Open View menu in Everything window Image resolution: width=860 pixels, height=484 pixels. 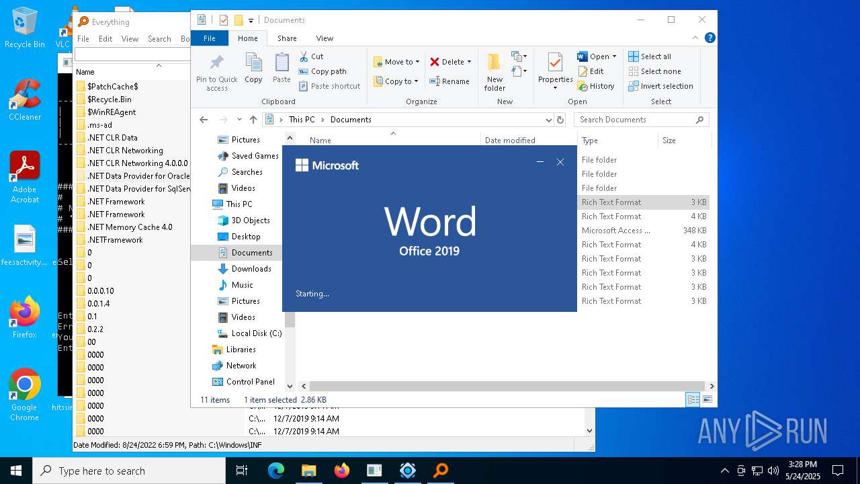[130, 39]
